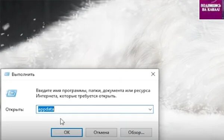
Task: Expand the Открыть command history dropdown arrow
Action: pos(150,109)
